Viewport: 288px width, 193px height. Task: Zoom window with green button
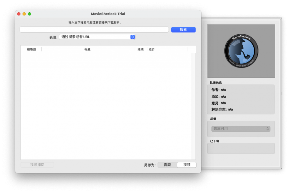coord(29,14)
